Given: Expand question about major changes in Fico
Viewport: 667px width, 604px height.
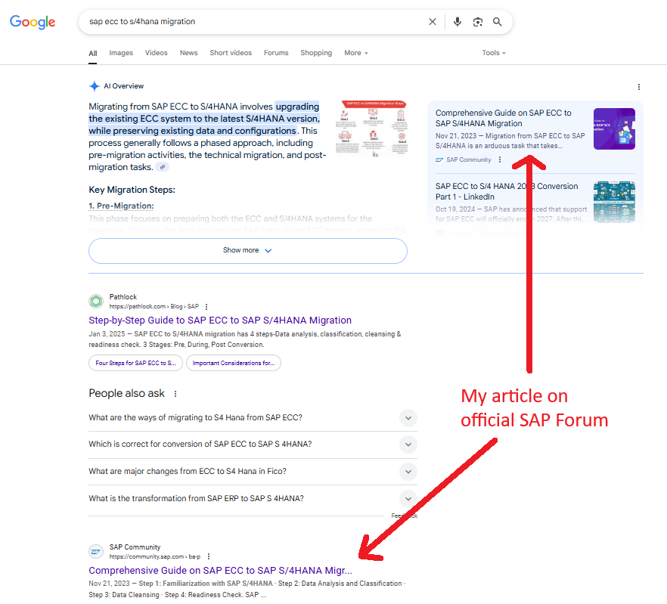Looking at the screenshot, I should pos(253,471).
